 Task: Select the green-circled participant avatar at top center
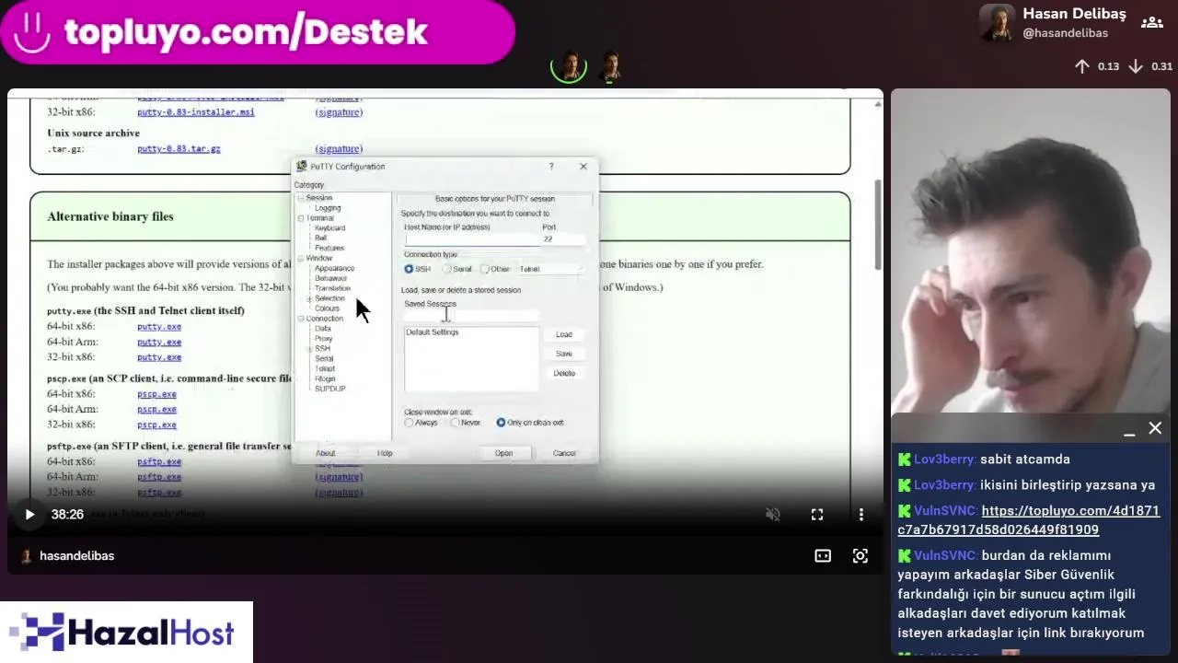(569, 66)
